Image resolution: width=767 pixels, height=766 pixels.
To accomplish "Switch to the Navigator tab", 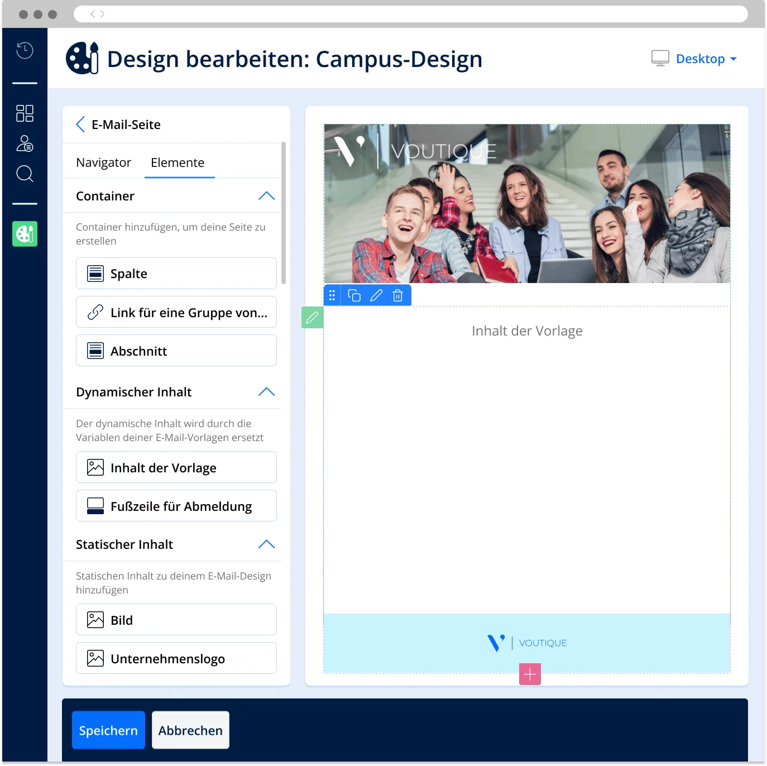I will tap(103, 162).
